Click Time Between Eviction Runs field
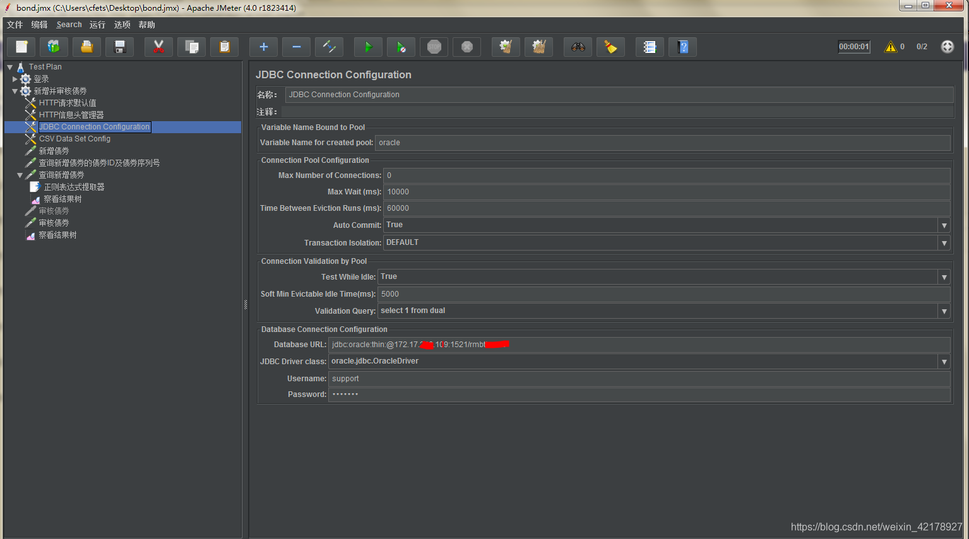Viewport: 969px width, 539px height. click(x=667, y=208)
